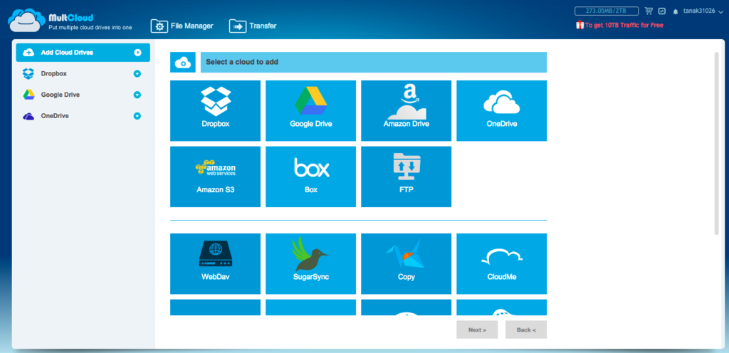Image resolution: width=729 pixels, height=353 pixels.
Task: Click the red gift box icon
Action: click(x=579, y=25)
